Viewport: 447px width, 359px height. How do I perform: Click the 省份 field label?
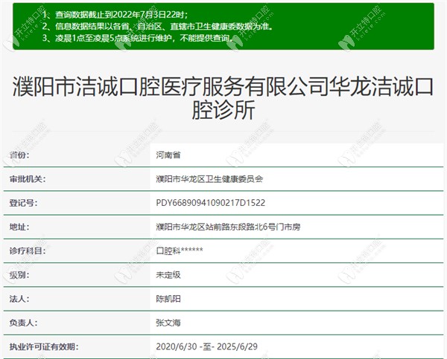coord(19,155)
